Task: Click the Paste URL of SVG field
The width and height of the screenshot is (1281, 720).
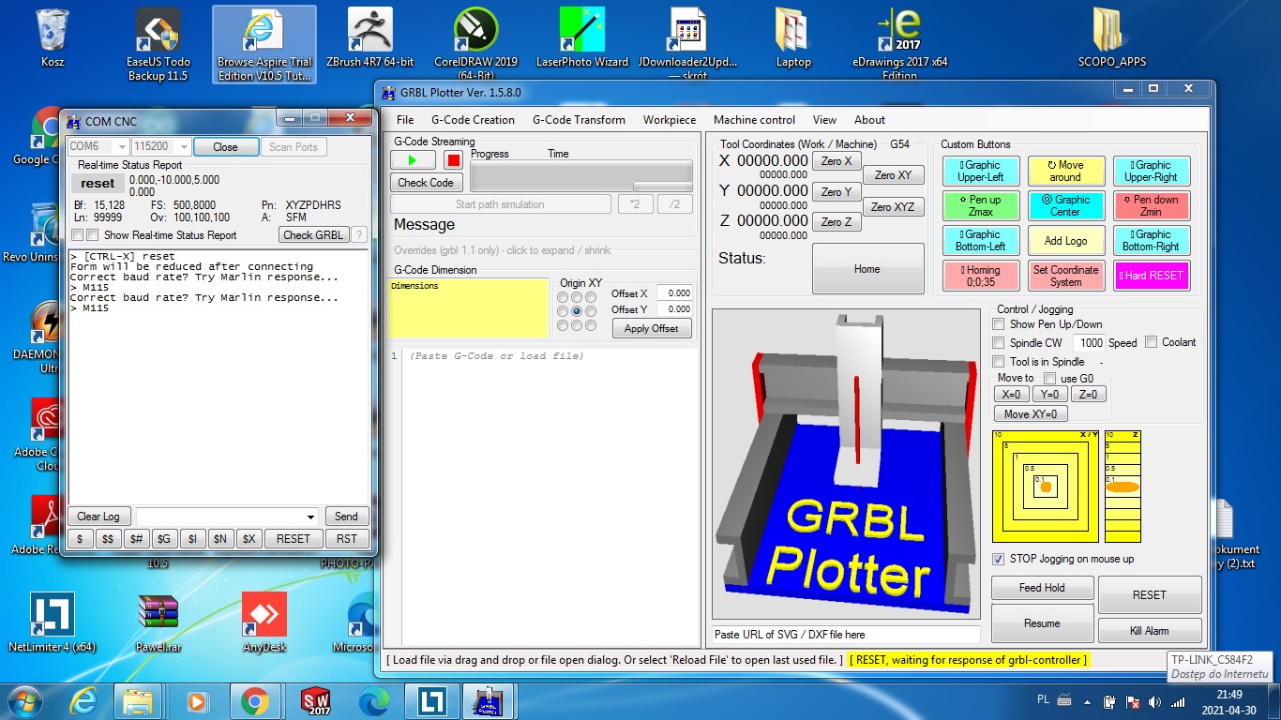Action: click(846, 635)
